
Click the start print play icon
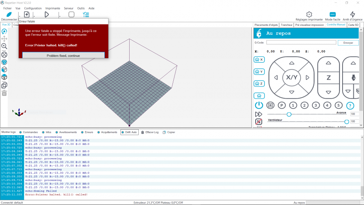point(47,15)
